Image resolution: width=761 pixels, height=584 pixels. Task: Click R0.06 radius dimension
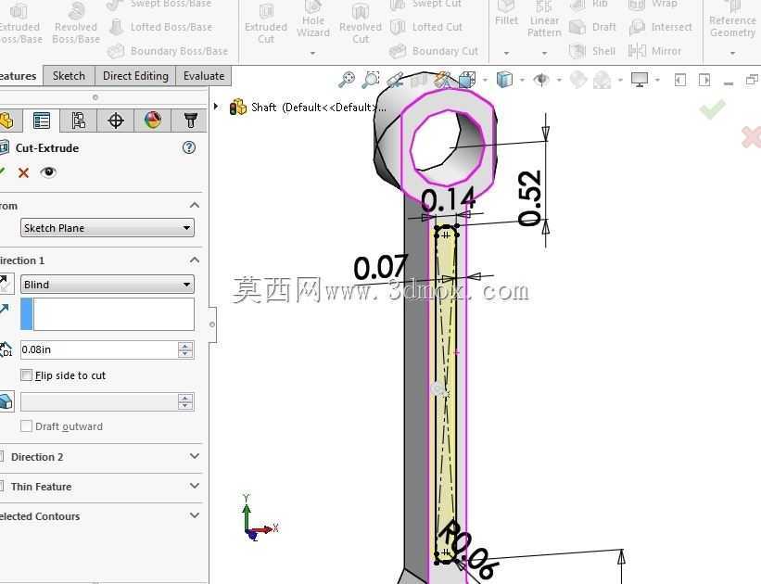pyautogui.click(x=468, y=550)
